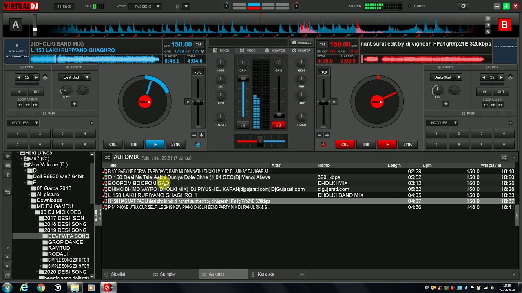Screen dimensions: 522x293
Task: Double loop length with right arrow on deck B
Action: point(501,77)
